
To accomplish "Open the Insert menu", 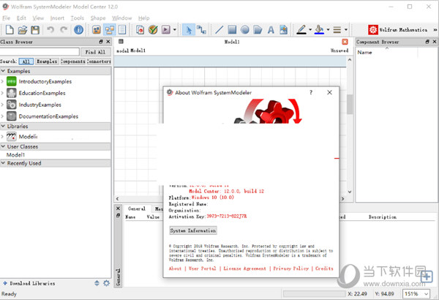I will tap(57, 18).
